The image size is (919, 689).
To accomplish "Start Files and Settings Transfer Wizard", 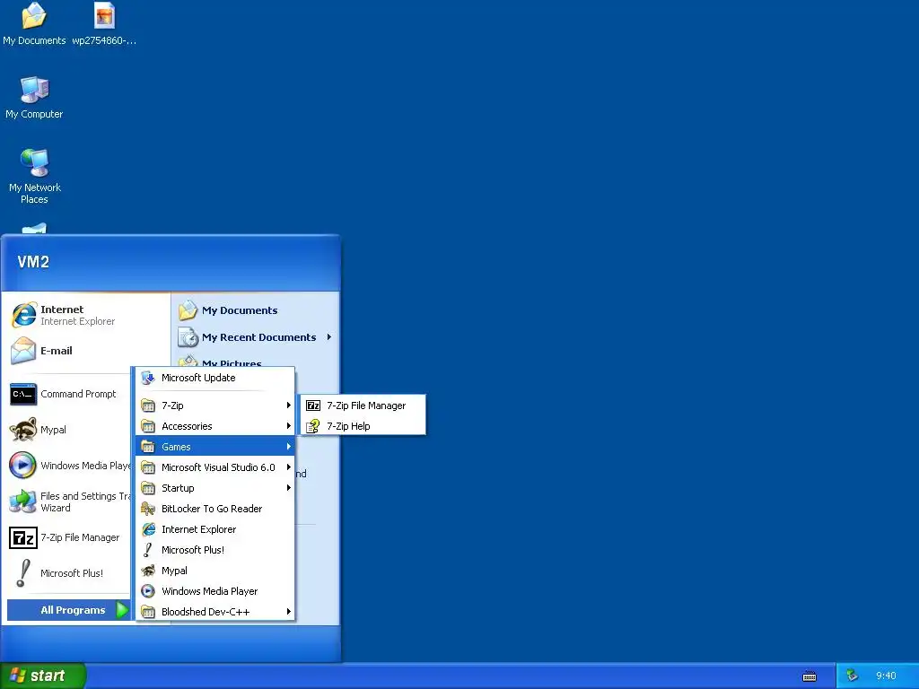I will pyautogui.click(x=68, y=501).
